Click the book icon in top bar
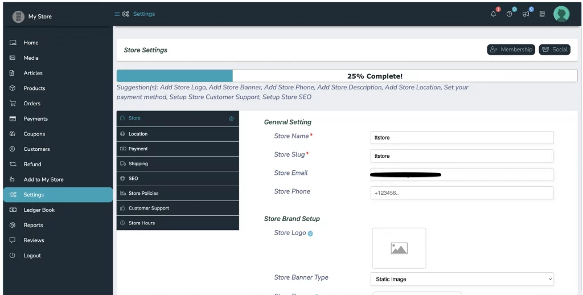Viewport: 583px width, 295px height. click(x=542, y=14)
